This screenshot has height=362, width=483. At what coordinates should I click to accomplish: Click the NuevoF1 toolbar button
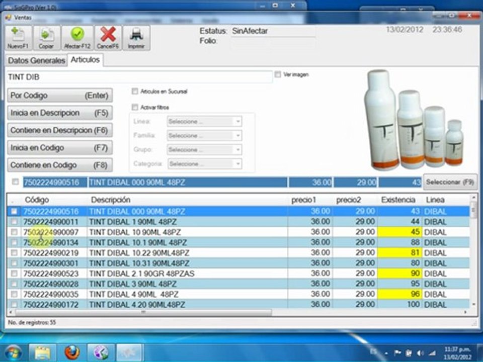click(x=18, y=38)
